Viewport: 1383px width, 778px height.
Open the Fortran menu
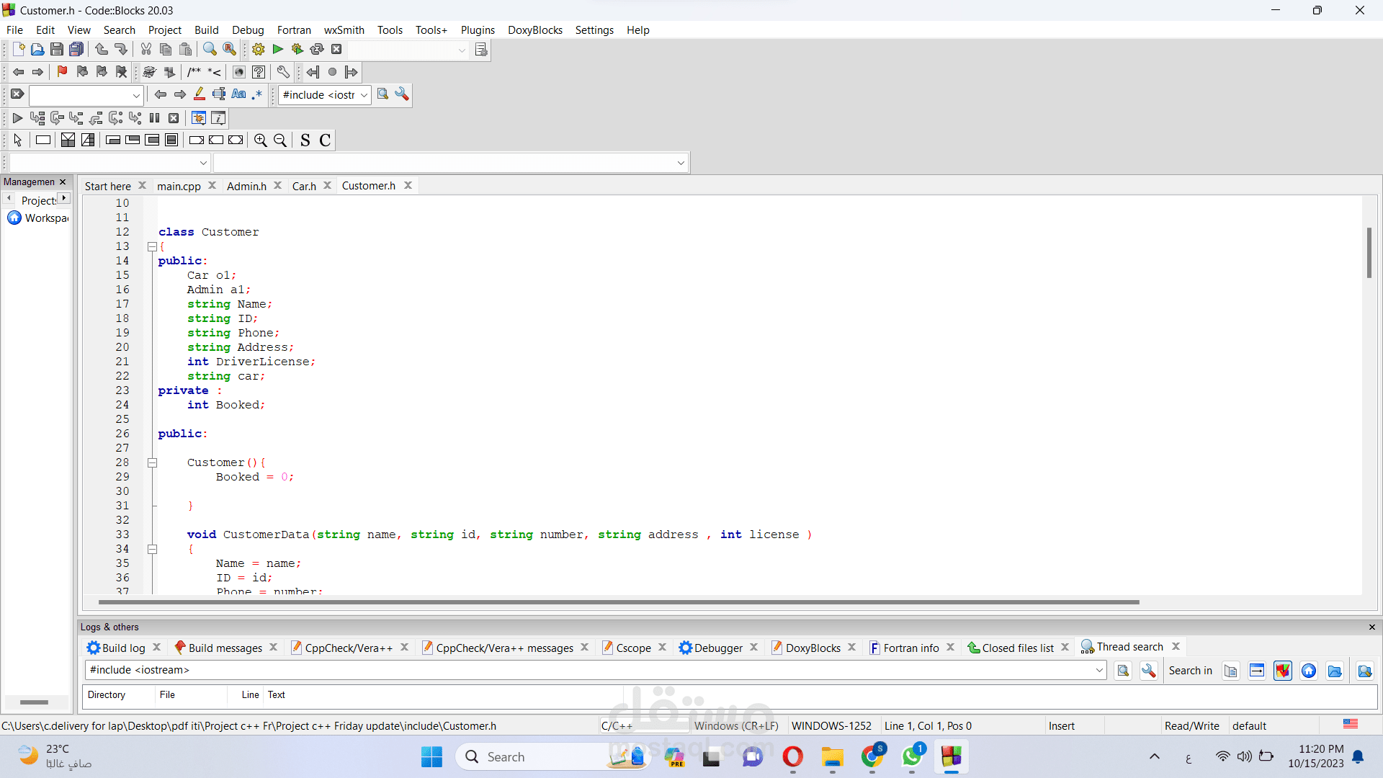(x=294, y=30)
